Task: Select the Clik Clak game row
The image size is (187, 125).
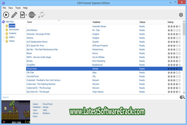Action: (x=104, y=72)
